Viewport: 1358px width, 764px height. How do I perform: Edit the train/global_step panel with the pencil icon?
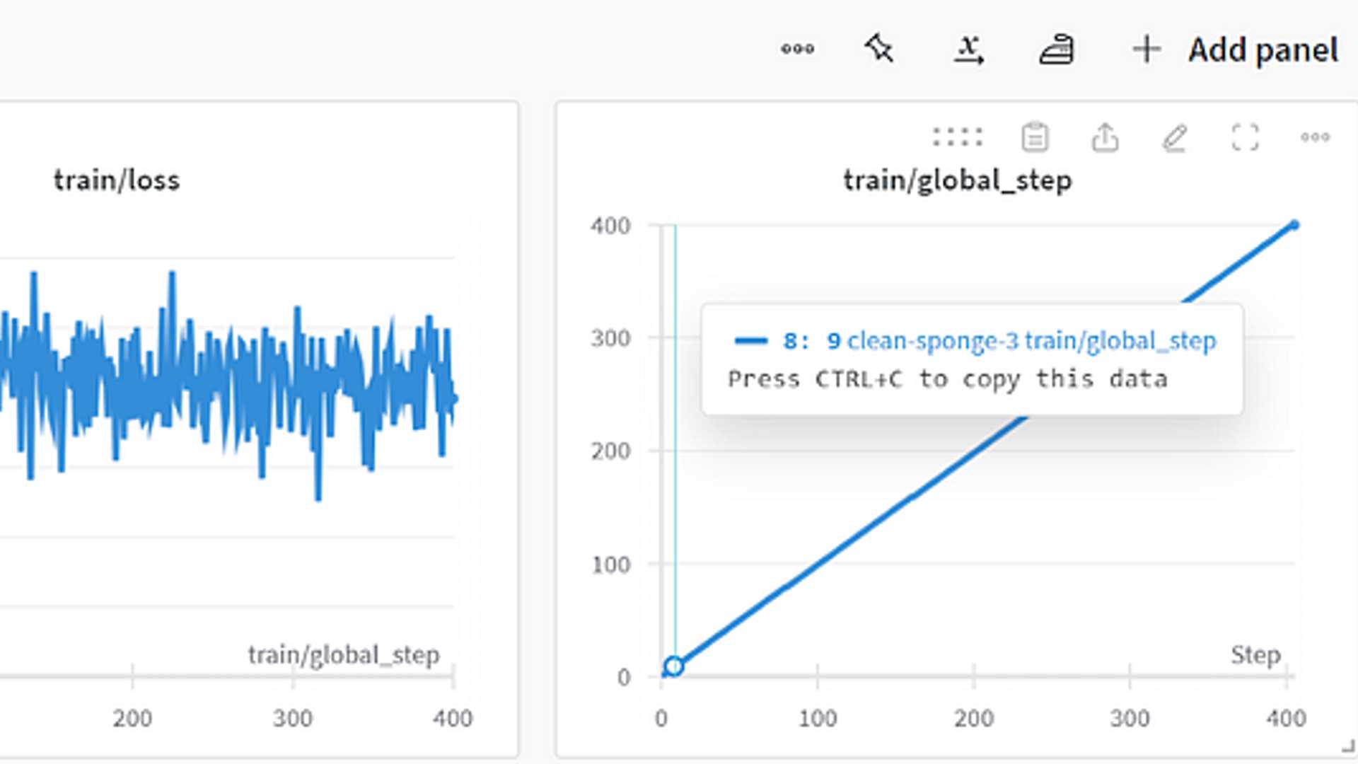[1175, 137]
